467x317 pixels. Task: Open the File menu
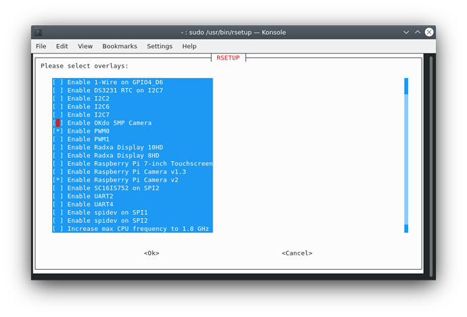tap(41, 46)
